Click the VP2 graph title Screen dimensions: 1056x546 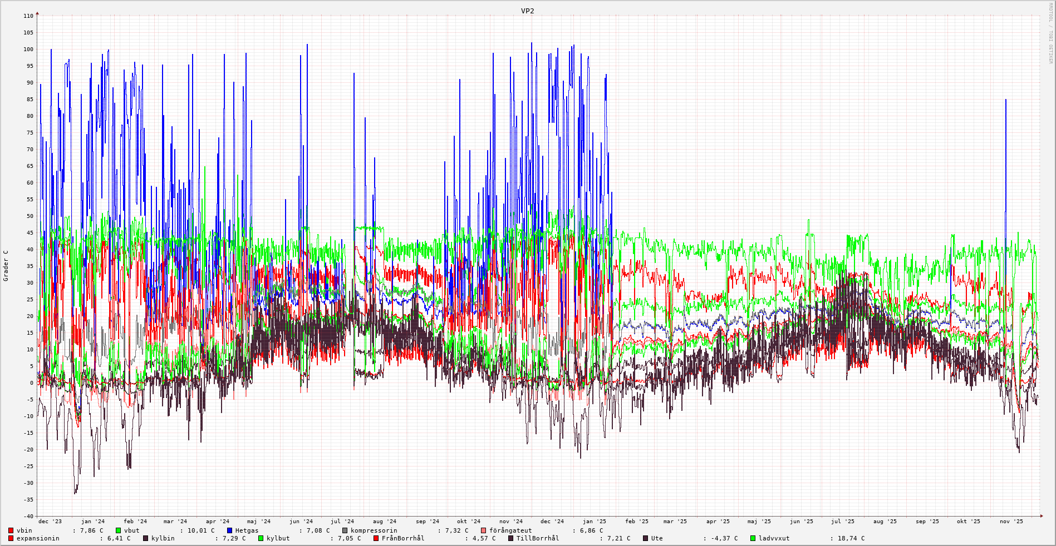pos(527,11)
